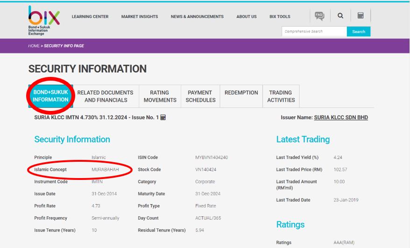Open About Us menu
This screenshot has height=248, width=410.
[247, 16]
